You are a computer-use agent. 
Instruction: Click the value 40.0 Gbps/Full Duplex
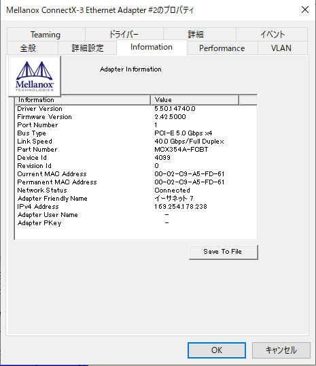[x=189, y=142]
